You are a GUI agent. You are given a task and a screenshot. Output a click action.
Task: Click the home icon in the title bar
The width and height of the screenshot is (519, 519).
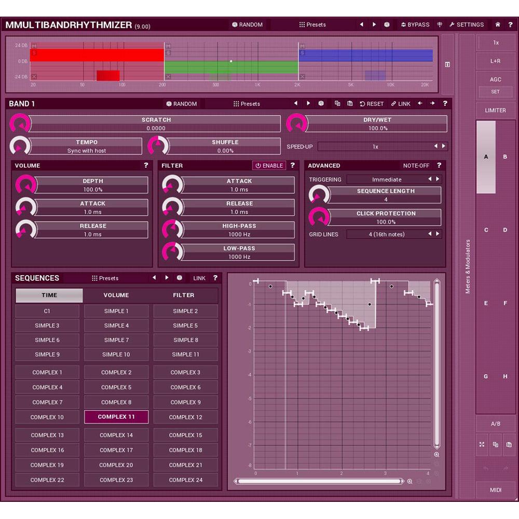[497, 24]
